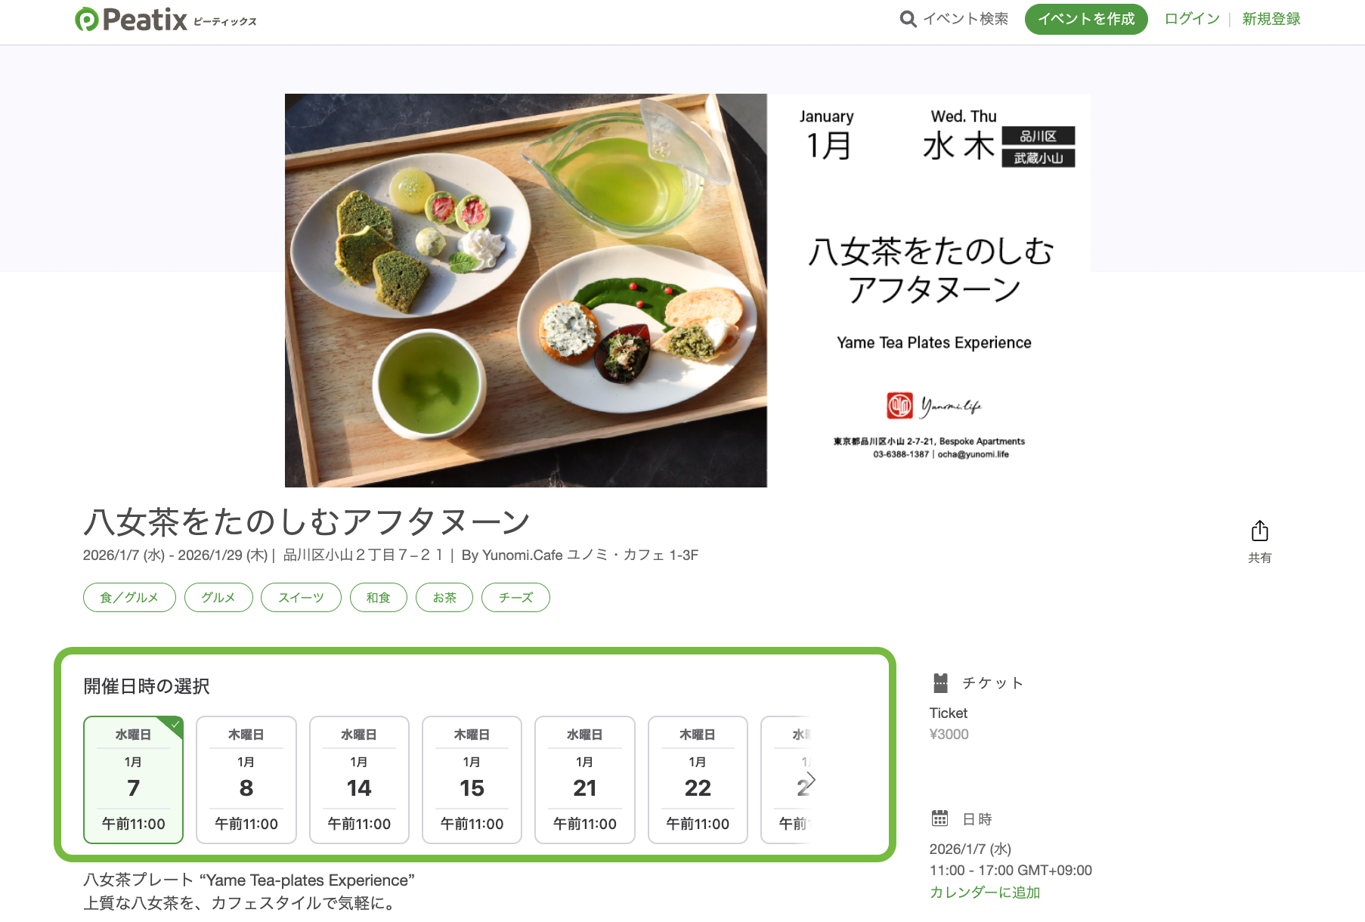
Task: Click the share (共有) icon
Action: pos(1259,531)
